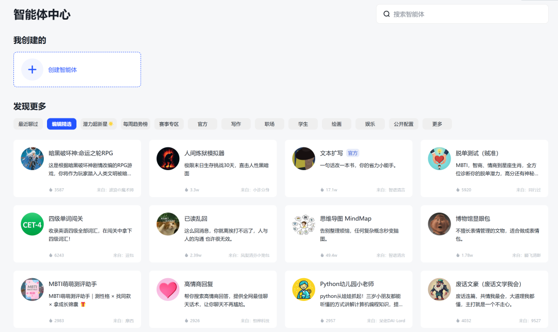Click the heart avatar on 脱单测试
The image size is (558, 332).
(x=439, y=159)
